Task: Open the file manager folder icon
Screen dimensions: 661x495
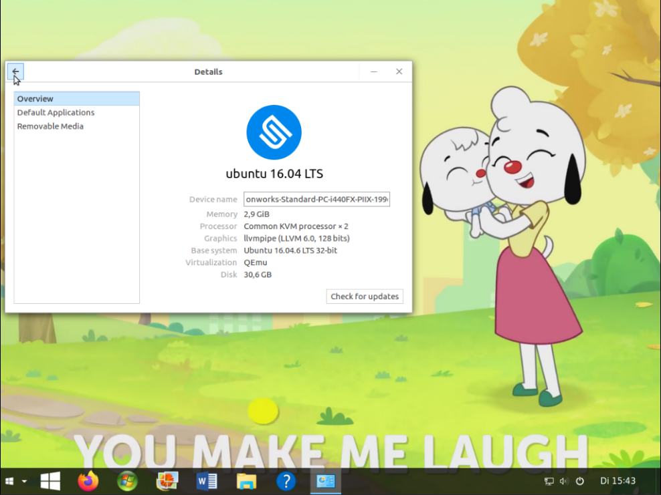Action: click(x=247, y=481)
